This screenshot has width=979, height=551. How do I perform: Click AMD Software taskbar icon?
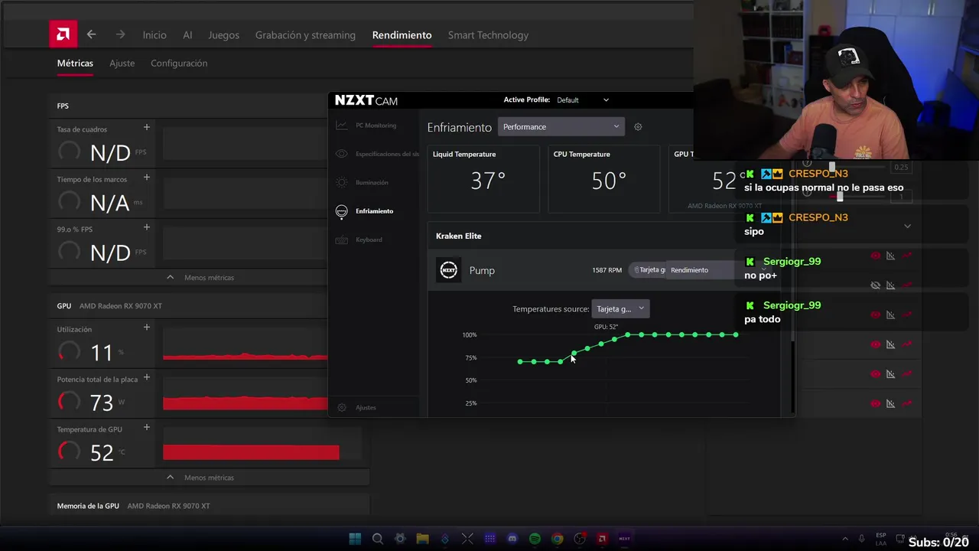click(602, 539)
